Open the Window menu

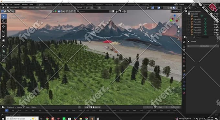[x=25, y=5]
